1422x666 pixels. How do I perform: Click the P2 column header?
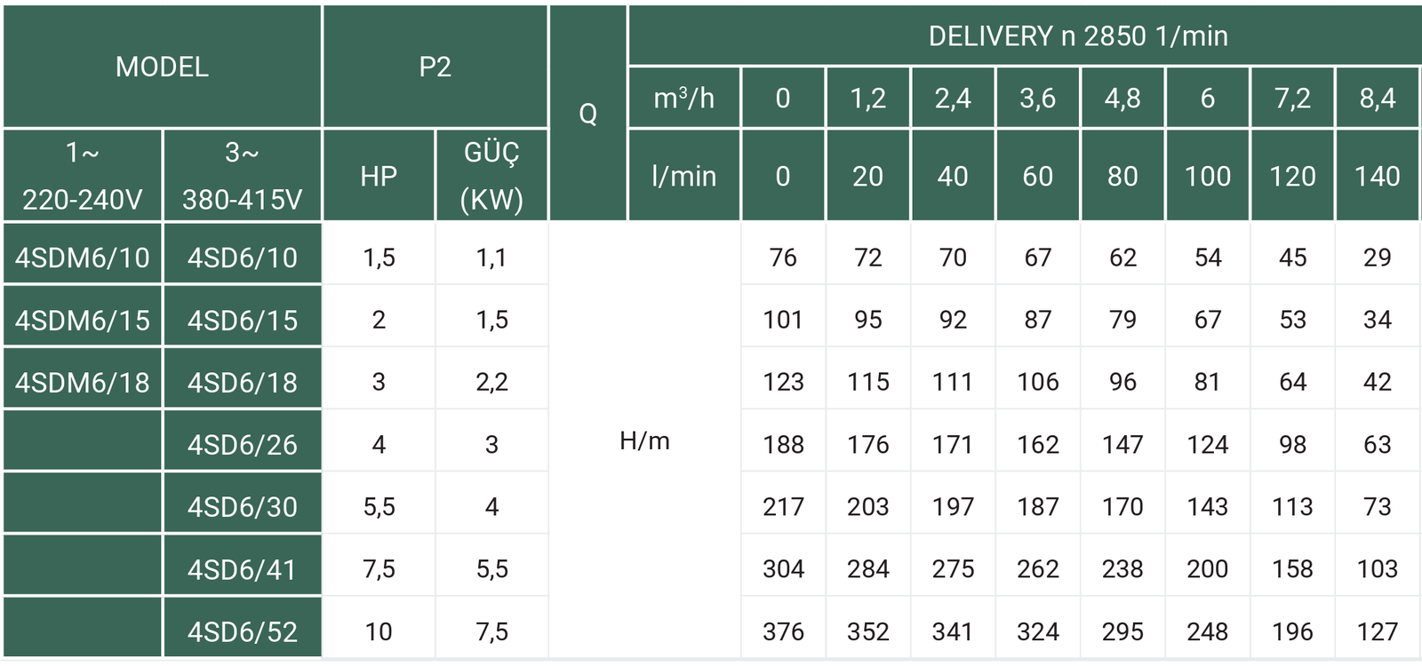tap(435, 67)
